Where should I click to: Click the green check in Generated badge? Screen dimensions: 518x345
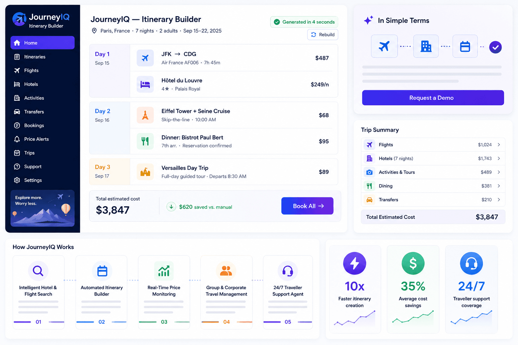tap(277, 22)
